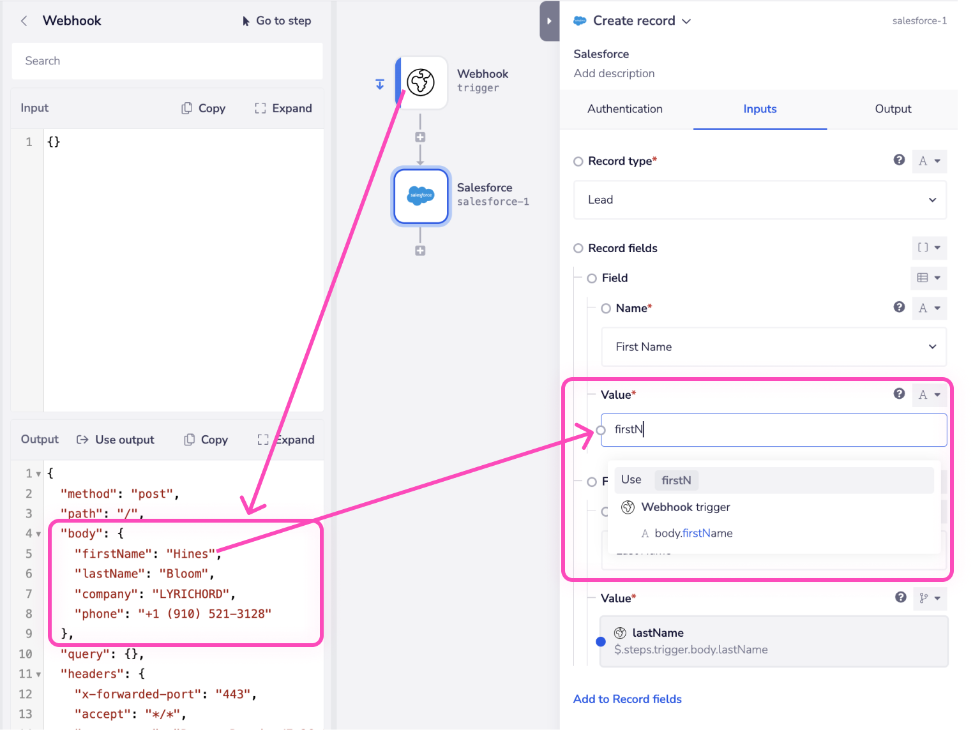Image resolution: width=973 pixels, height=730 pixels.
Task: Toggle the Record fields connector circle
Action: tap(578, 248)
